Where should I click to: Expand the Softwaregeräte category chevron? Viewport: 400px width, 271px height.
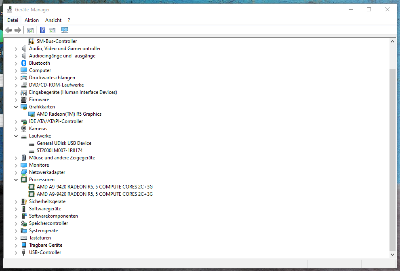(x=16, y=209)
